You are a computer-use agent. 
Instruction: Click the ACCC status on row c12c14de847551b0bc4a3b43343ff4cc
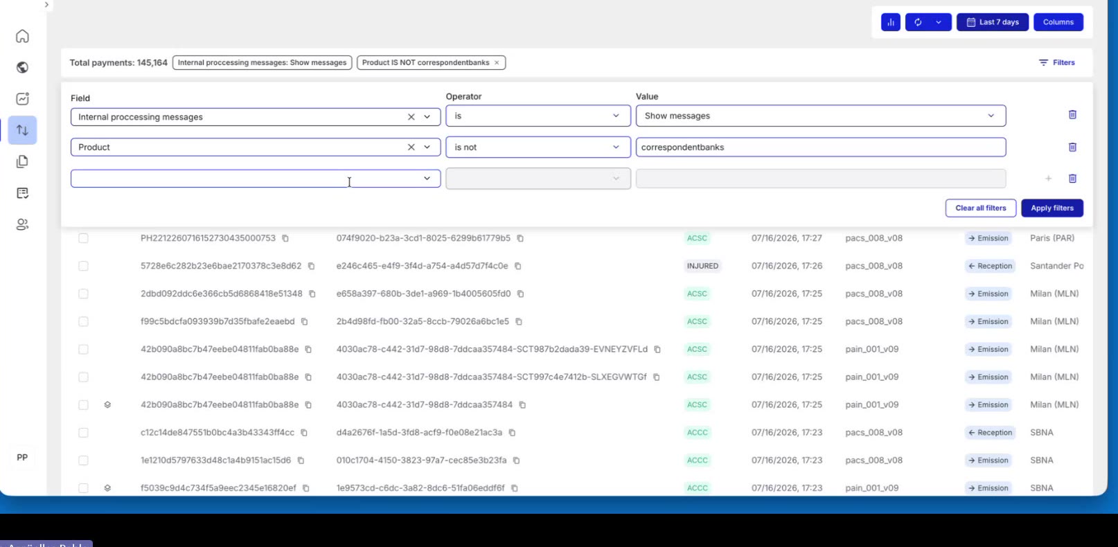click(x=698, y=432)
